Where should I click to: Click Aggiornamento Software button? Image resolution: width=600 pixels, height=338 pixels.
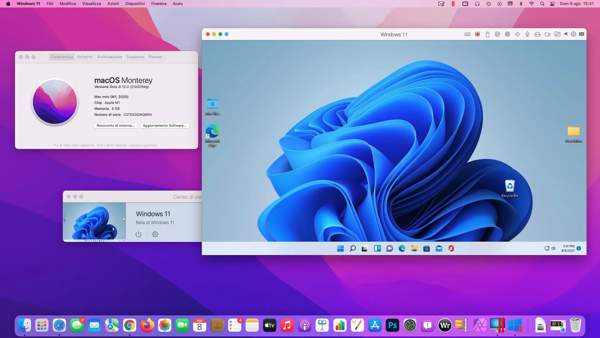(x=164, y=126)
